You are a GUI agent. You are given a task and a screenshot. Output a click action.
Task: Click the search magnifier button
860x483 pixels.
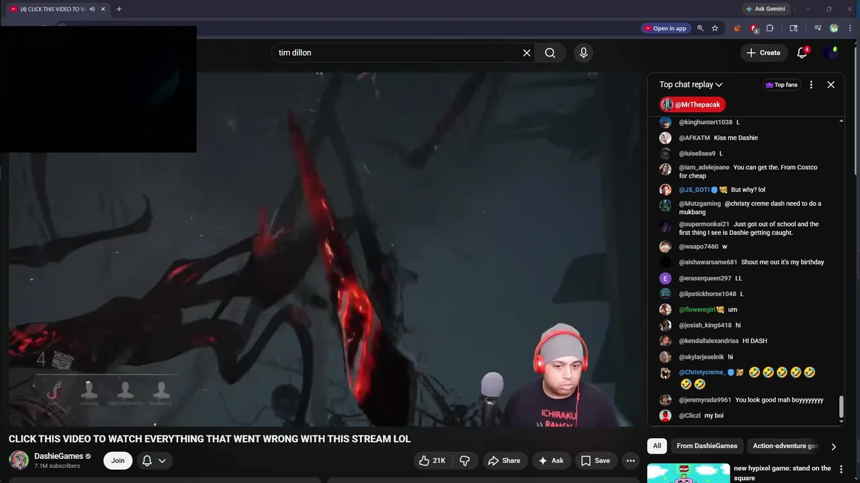pyautogui.click(x=550, y=53)
